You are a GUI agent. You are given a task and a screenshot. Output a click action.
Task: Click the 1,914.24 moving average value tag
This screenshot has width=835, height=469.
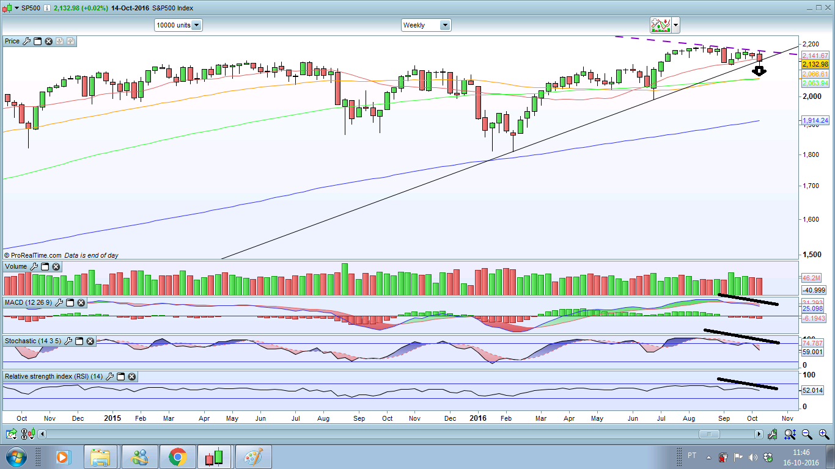click(815, 121)
